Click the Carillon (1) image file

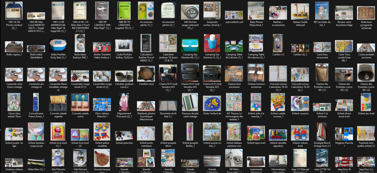click(x=278, y=43)
